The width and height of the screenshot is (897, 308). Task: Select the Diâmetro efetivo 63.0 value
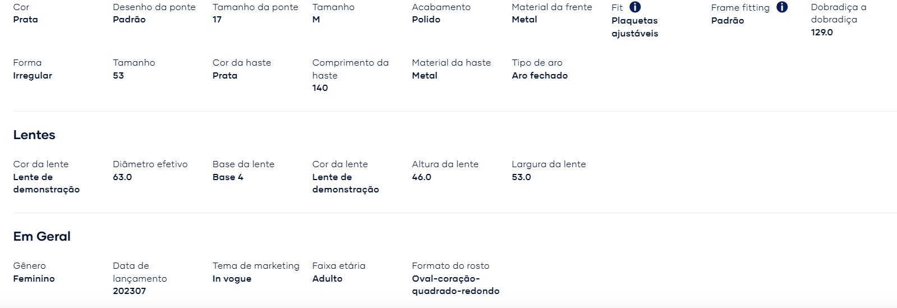(122, 177)
